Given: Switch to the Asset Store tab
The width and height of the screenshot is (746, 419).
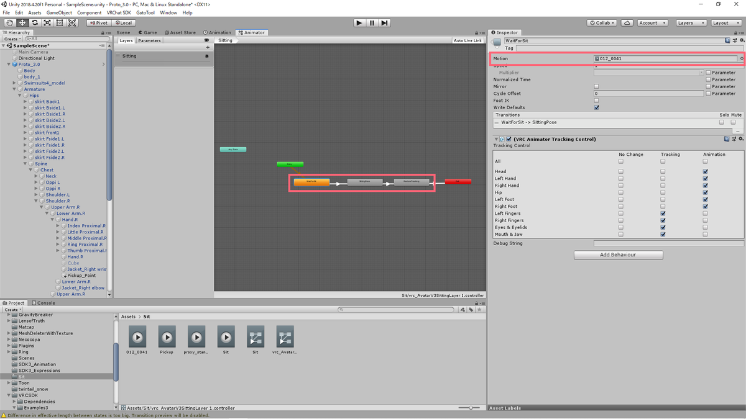Looking at the screenshot, I should click(180, 32).
